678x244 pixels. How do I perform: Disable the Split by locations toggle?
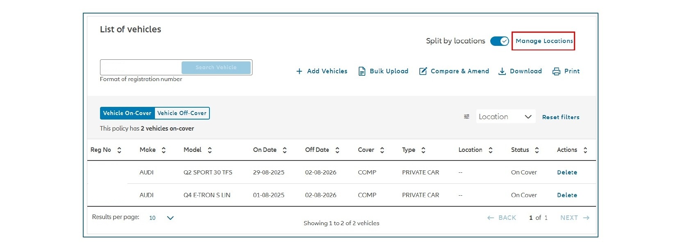tap(500, 41)
